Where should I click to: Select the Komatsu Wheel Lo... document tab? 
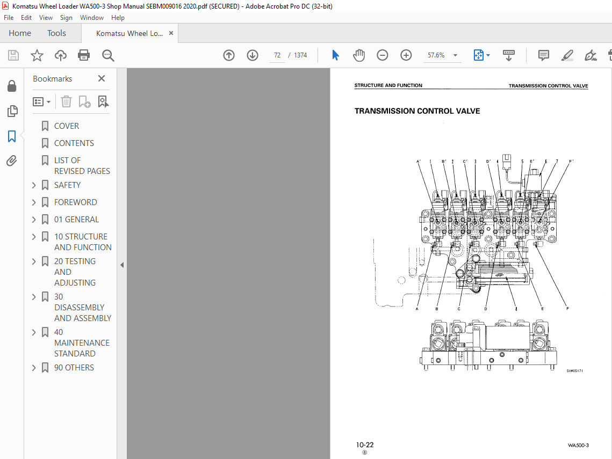click(129, 33)
